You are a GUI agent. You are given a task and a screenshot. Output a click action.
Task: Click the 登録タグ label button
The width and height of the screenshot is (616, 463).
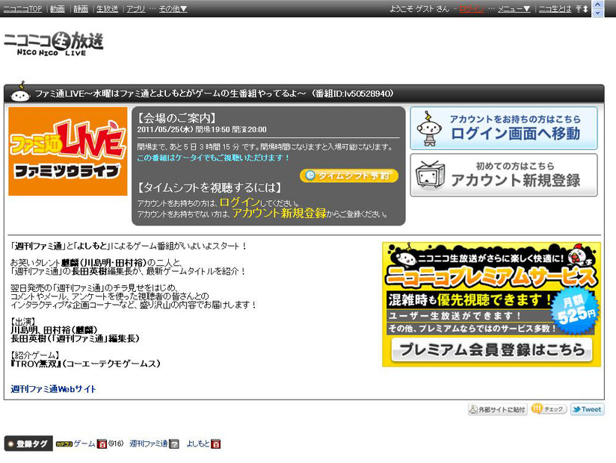28,444
